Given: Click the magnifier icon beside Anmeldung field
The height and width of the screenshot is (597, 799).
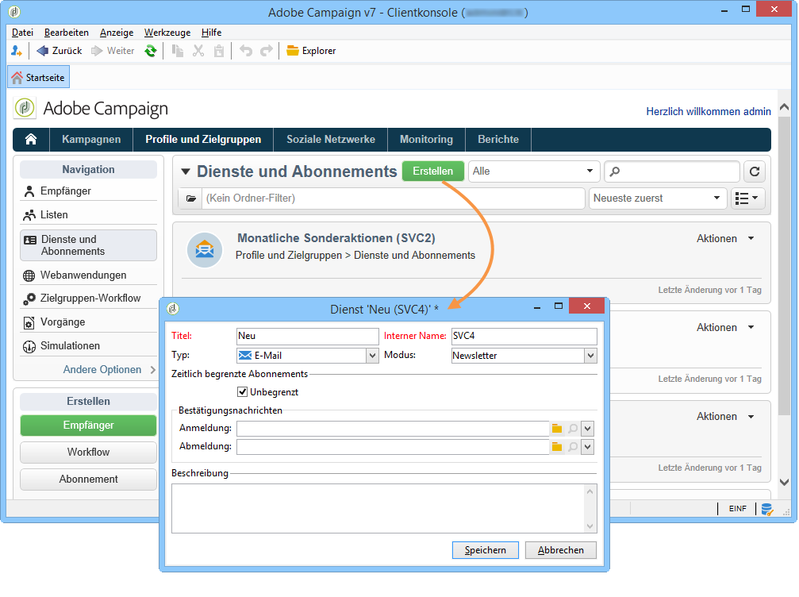Looking at the screenshot, I should click(573, 429).
